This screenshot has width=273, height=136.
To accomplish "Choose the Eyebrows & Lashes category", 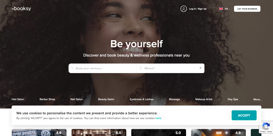I will click(x=142, y=99).
